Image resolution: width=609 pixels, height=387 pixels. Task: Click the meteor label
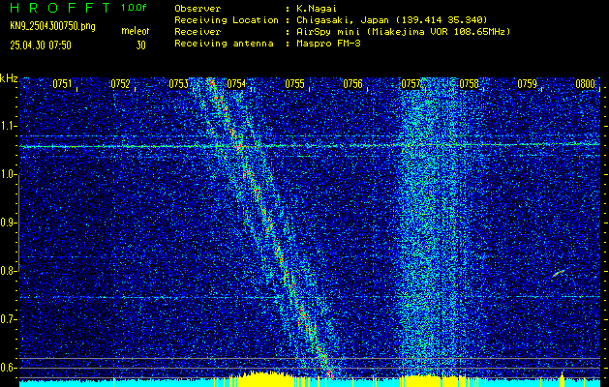(136, 31)
